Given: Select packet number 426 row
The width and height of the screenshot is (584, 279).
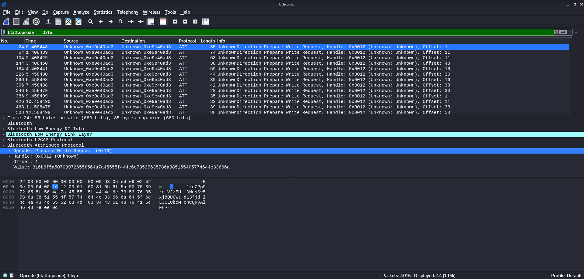Looking at the screenshot, I should point(285,102).
